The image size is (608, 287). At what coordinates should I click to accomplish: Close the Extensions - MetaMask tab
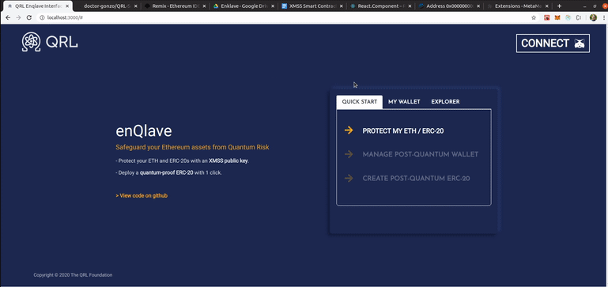tap(547, 6)
